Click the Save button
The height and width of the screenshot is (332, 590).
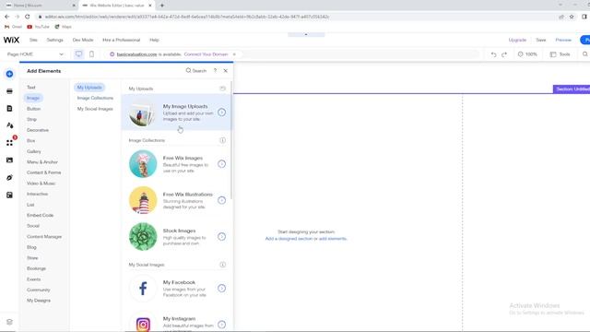coord(541,40)
